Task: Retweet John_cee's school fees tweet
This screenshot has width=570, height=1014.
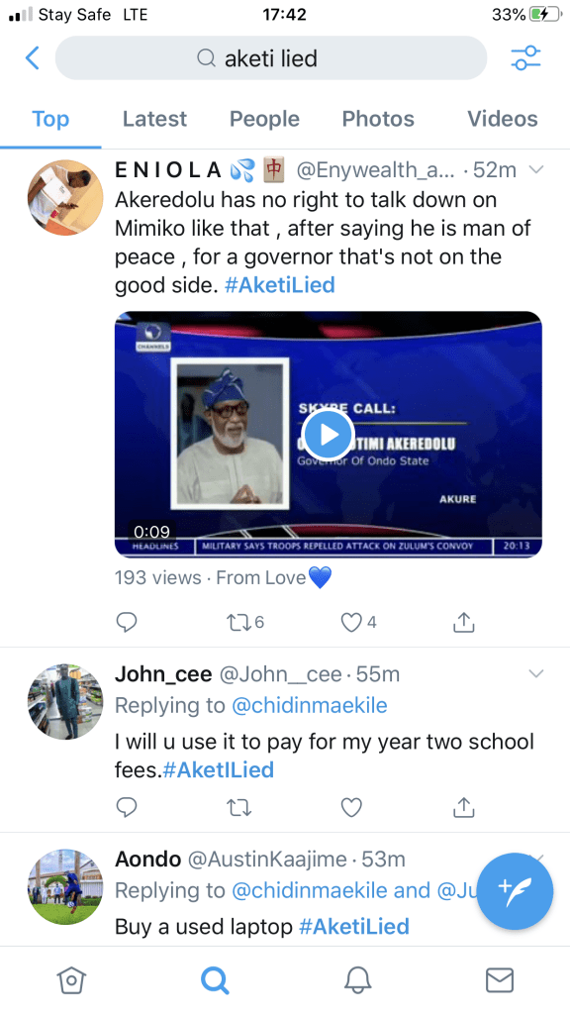Action: pyautogui.click(x=239, y=807)
